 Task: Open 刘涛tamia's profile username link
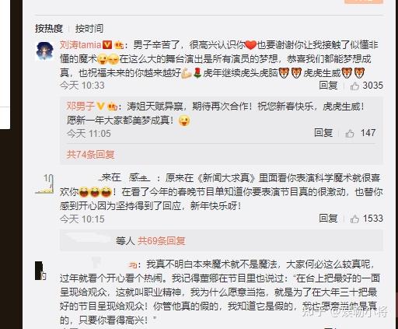coord(81,45)
